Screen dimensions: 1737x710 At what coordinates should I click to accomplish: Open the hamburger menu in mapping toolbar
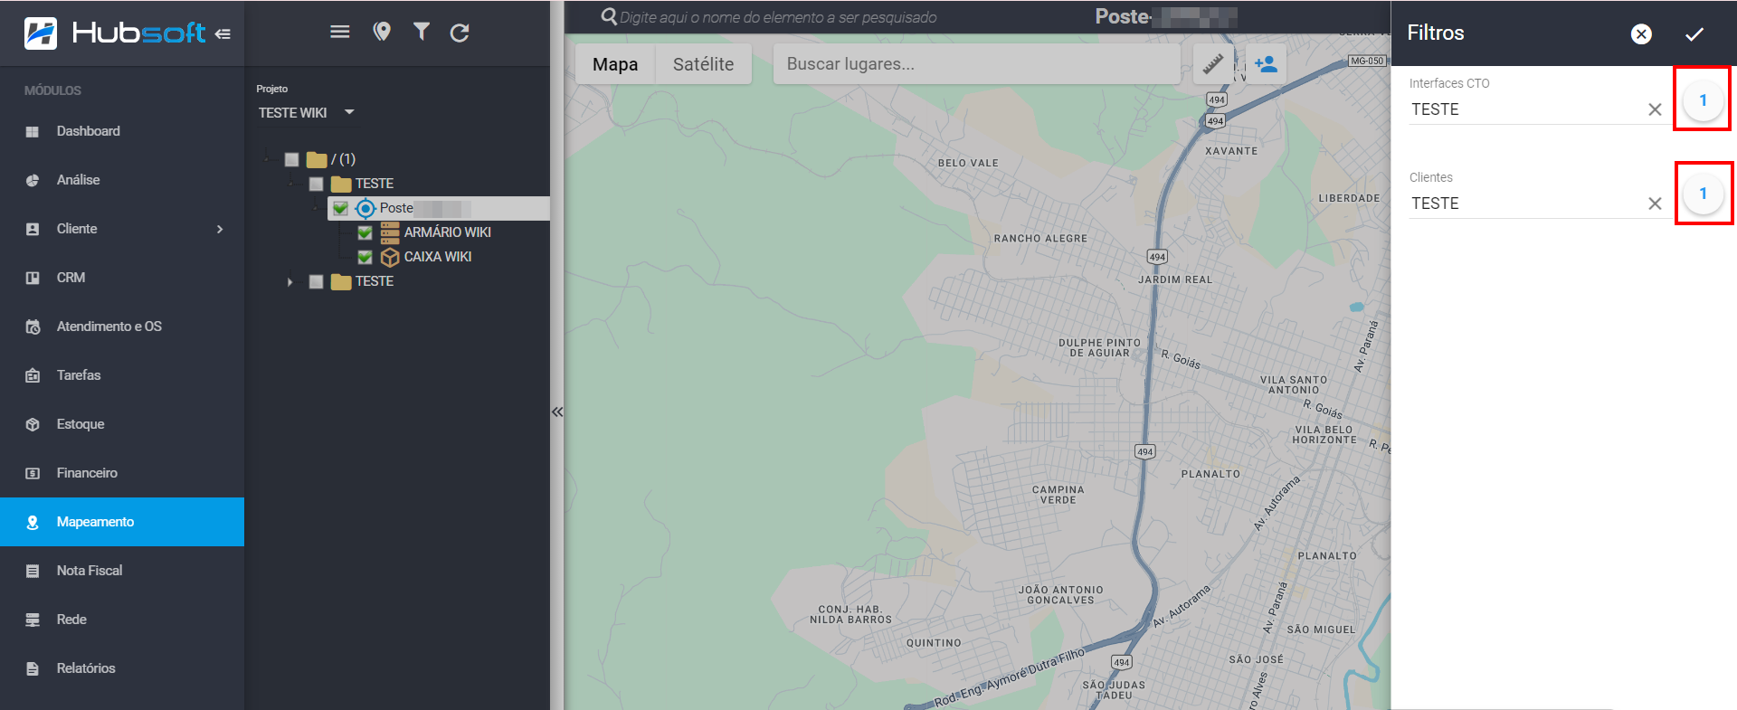[340, 32]
